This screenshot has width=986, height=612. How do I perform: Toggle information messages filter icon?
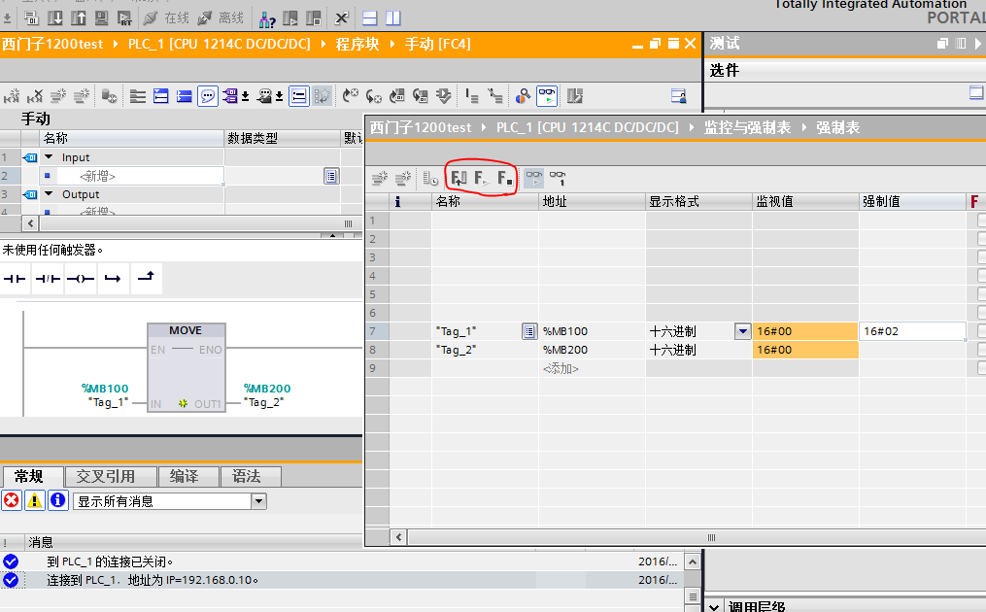(58, 500)
